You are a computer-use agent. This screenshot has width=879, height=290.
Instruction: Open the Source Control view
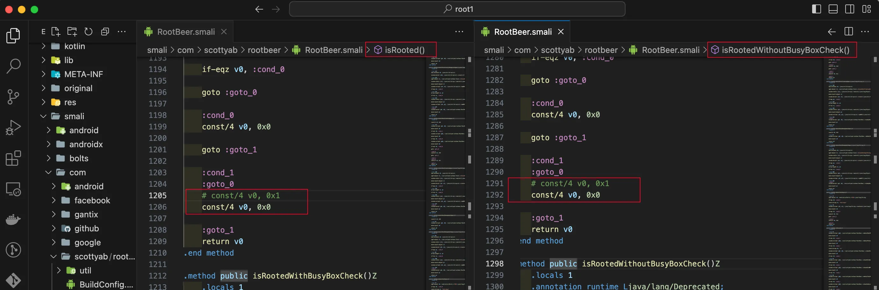(13, 97)
